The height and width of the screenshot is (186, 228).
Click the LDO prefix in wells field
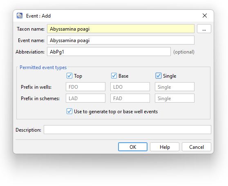(130, 87)
